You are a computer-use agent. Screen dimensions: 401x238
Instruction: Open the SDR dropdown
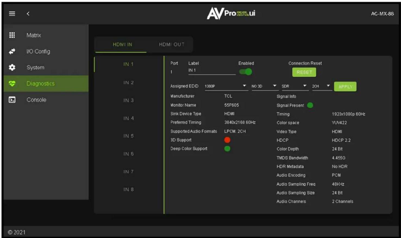pyautogui.click(x=294, y=86)
